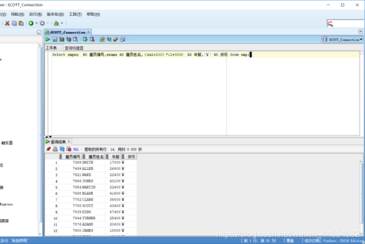The image size is (365, 244).
Task: Open the editor tab list dropdown arrow
Action: click(x=361, y=32)
